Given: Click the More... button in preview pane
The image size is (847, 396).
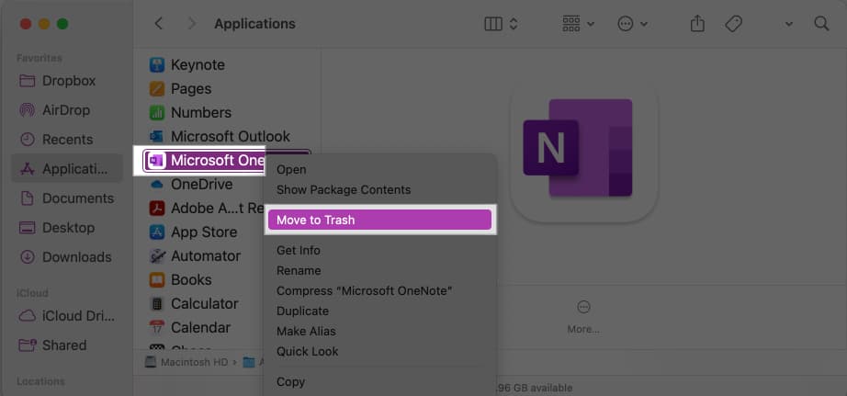Looking at the screenshot, I should [x=583, y=317].
